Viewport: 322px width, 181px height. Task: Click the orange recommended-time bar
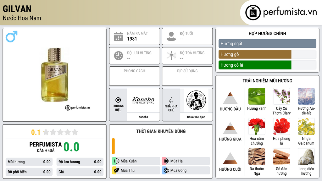113,146
